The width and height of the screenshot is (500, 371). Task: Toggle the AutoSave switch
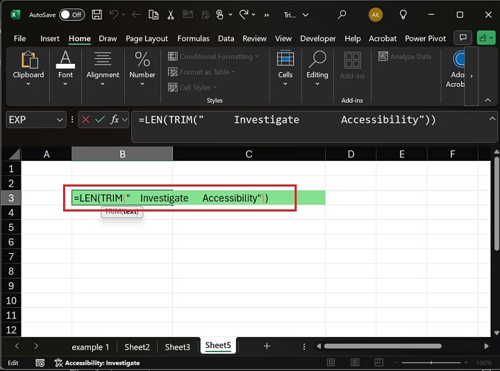[72, 15]
